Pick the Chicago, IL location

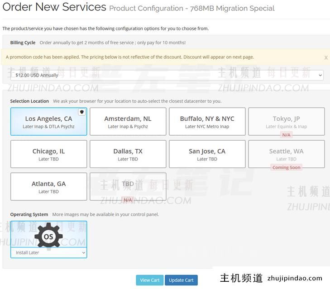tap(48, 154)
